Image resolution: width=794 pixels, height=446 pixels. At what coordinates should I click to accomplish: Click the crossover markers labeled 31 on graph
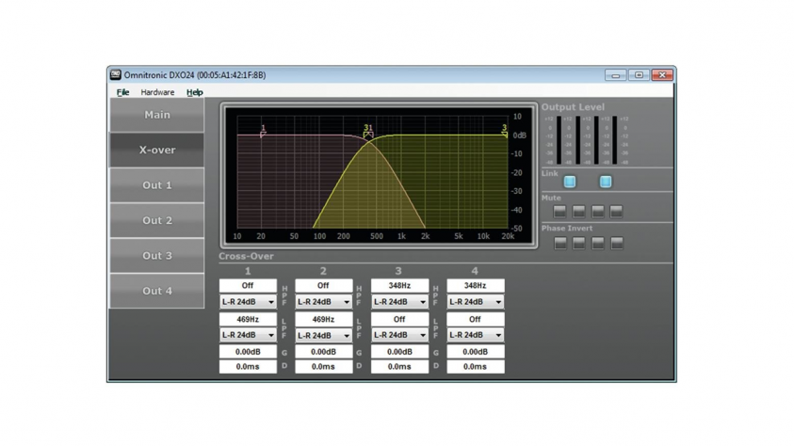(368, 132)
